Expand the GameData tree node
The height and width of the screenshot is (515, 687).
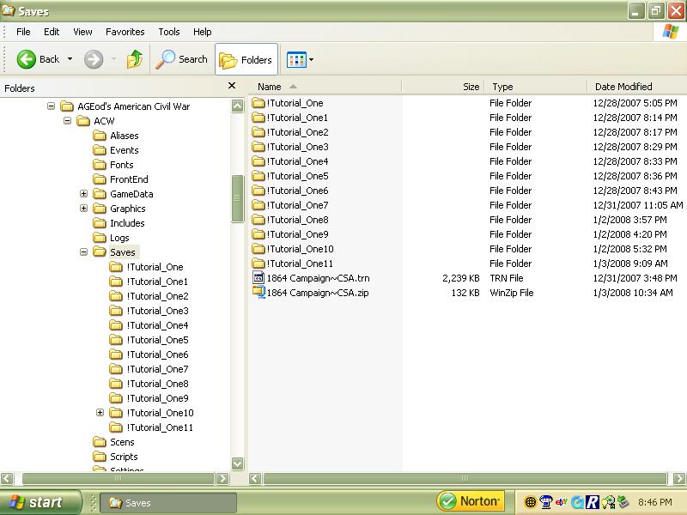pos(84,194)
